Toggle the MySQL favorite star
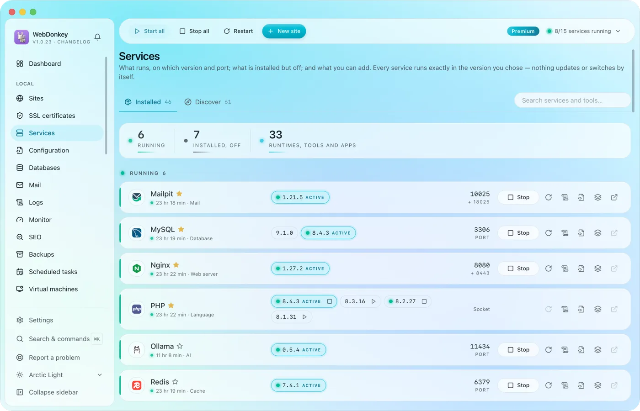This screenshot has width=640, height=411. click(x=181, y=229)
